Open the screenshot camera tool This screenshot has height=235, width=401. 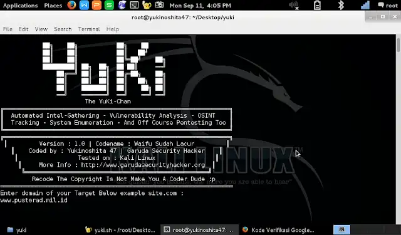pyautogui.click(x=159, y=5)
